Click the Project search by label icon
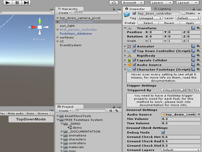The height and width of the screenshot is (152, 202). [x=117, y=111]
